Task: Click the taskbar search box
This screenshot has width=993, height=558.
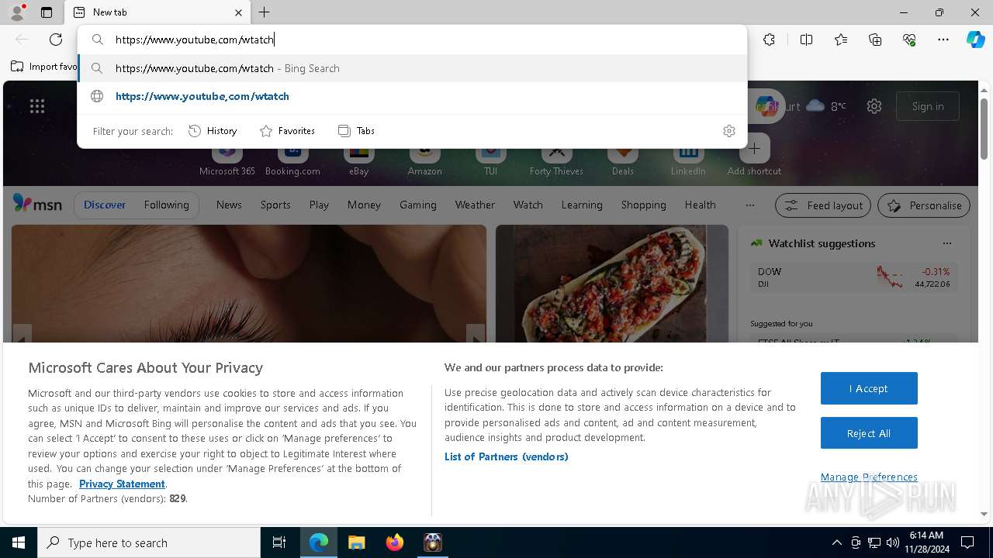Action: (149, 542)
